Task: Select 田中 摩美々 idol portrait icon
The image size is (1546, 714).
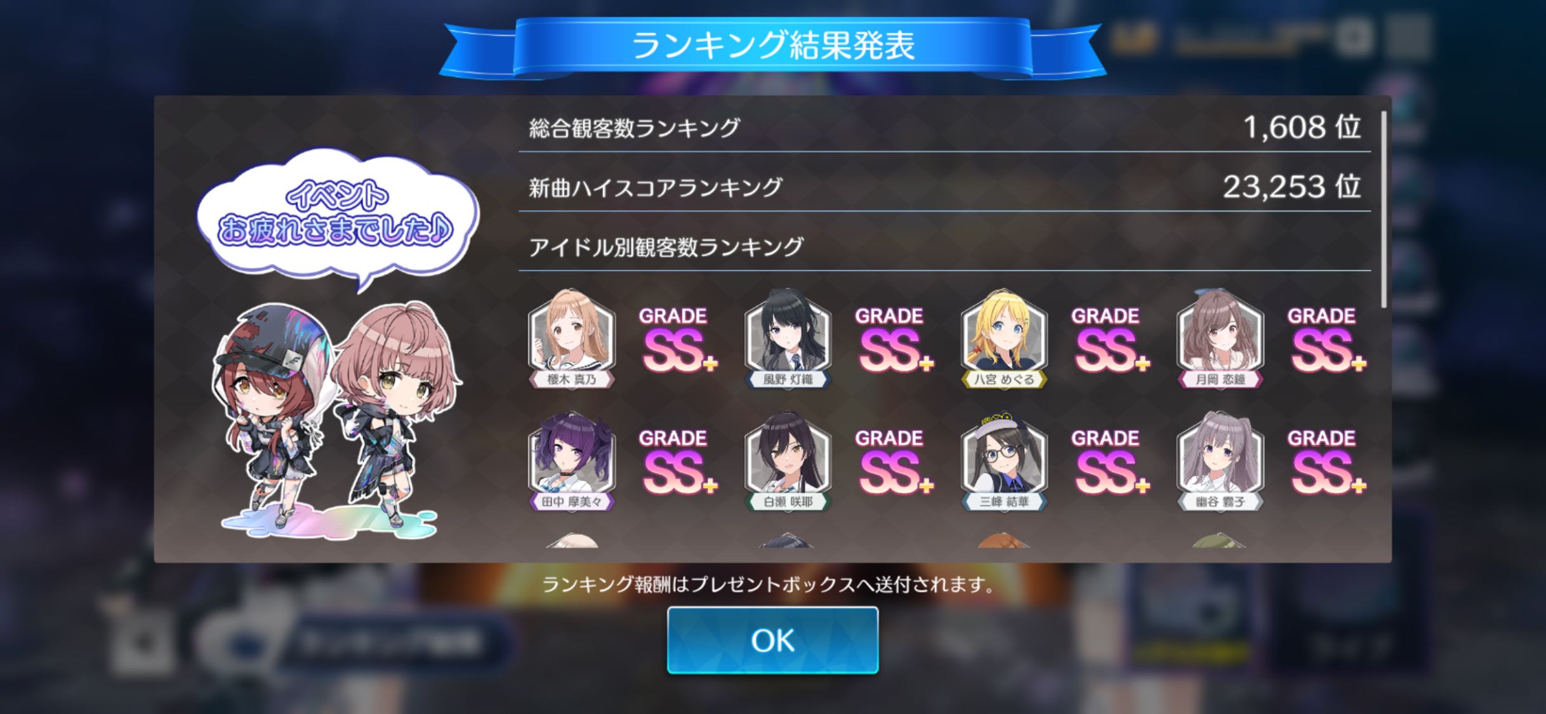Action: (x=572, y=461)
